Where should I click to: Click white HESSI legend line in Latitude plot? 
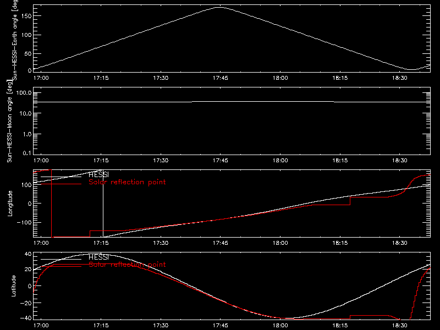point(61,259)
